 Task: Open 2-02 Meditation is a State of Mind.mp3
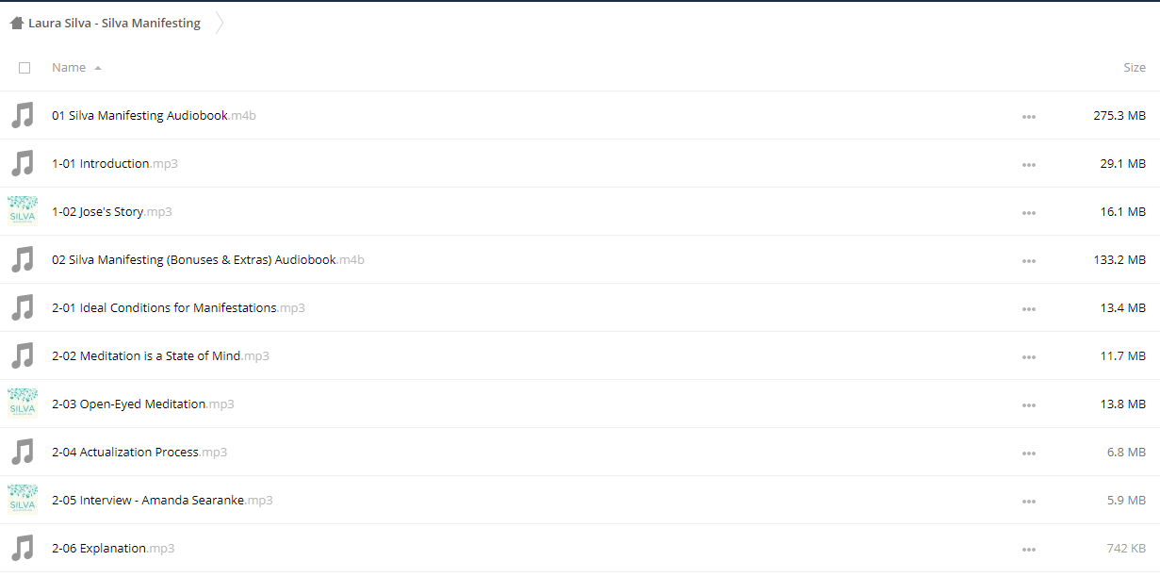pos(160,356)
